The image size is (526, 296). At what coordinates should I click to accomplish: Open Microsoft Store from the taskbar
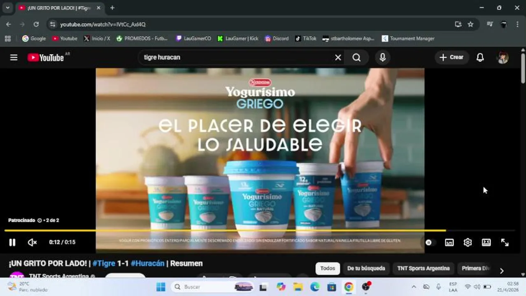coord(332,287)
